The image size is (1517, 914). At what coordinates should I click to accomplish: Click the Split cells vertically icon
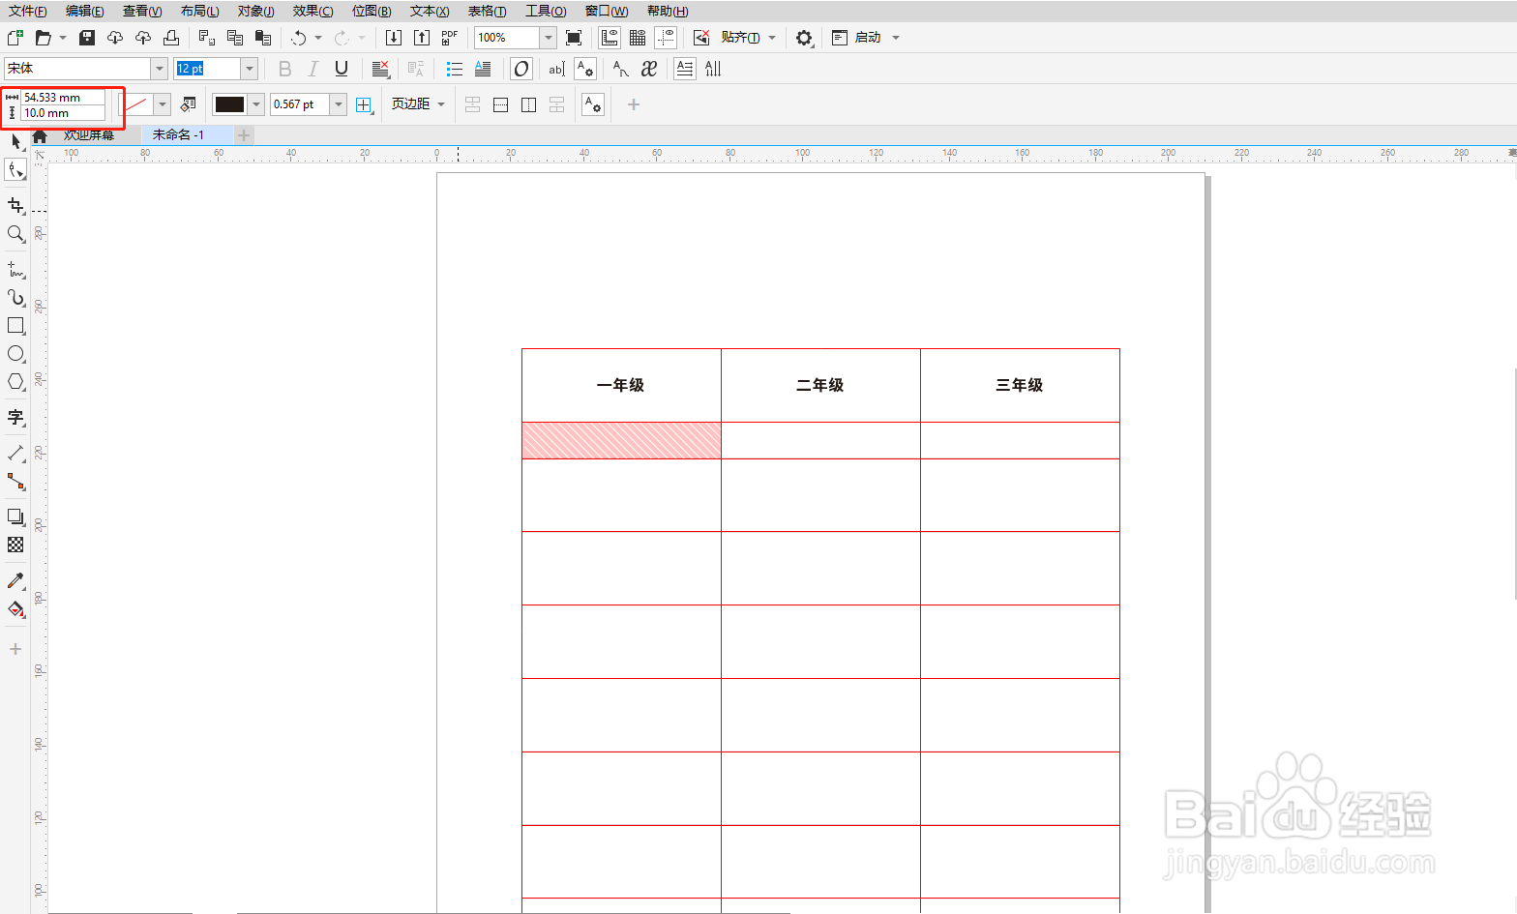[528, 104]
